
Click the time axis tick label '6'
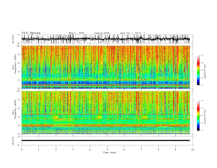[124, 150]
